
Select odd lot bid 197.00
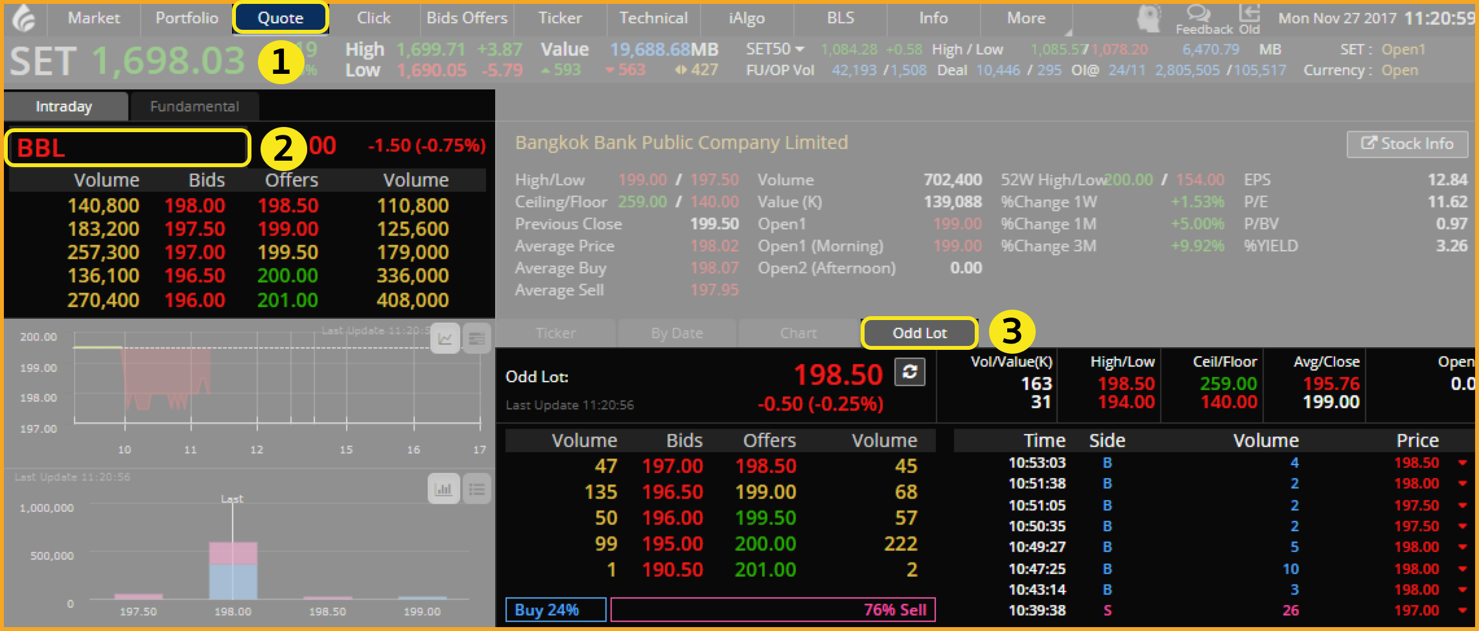pos(672,466)
